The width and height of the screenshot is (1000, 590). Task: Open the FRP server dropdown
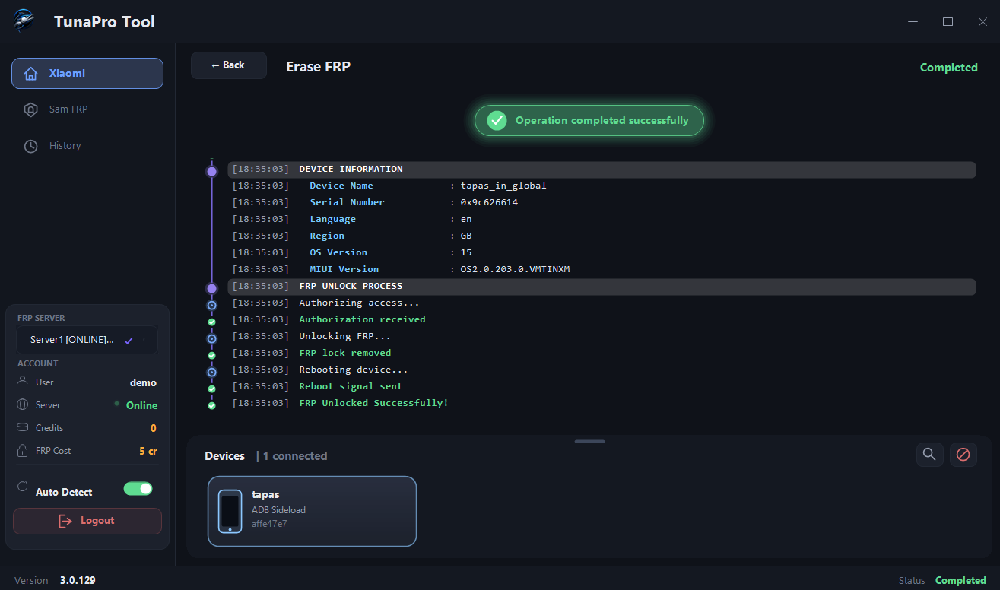[87, 340]
